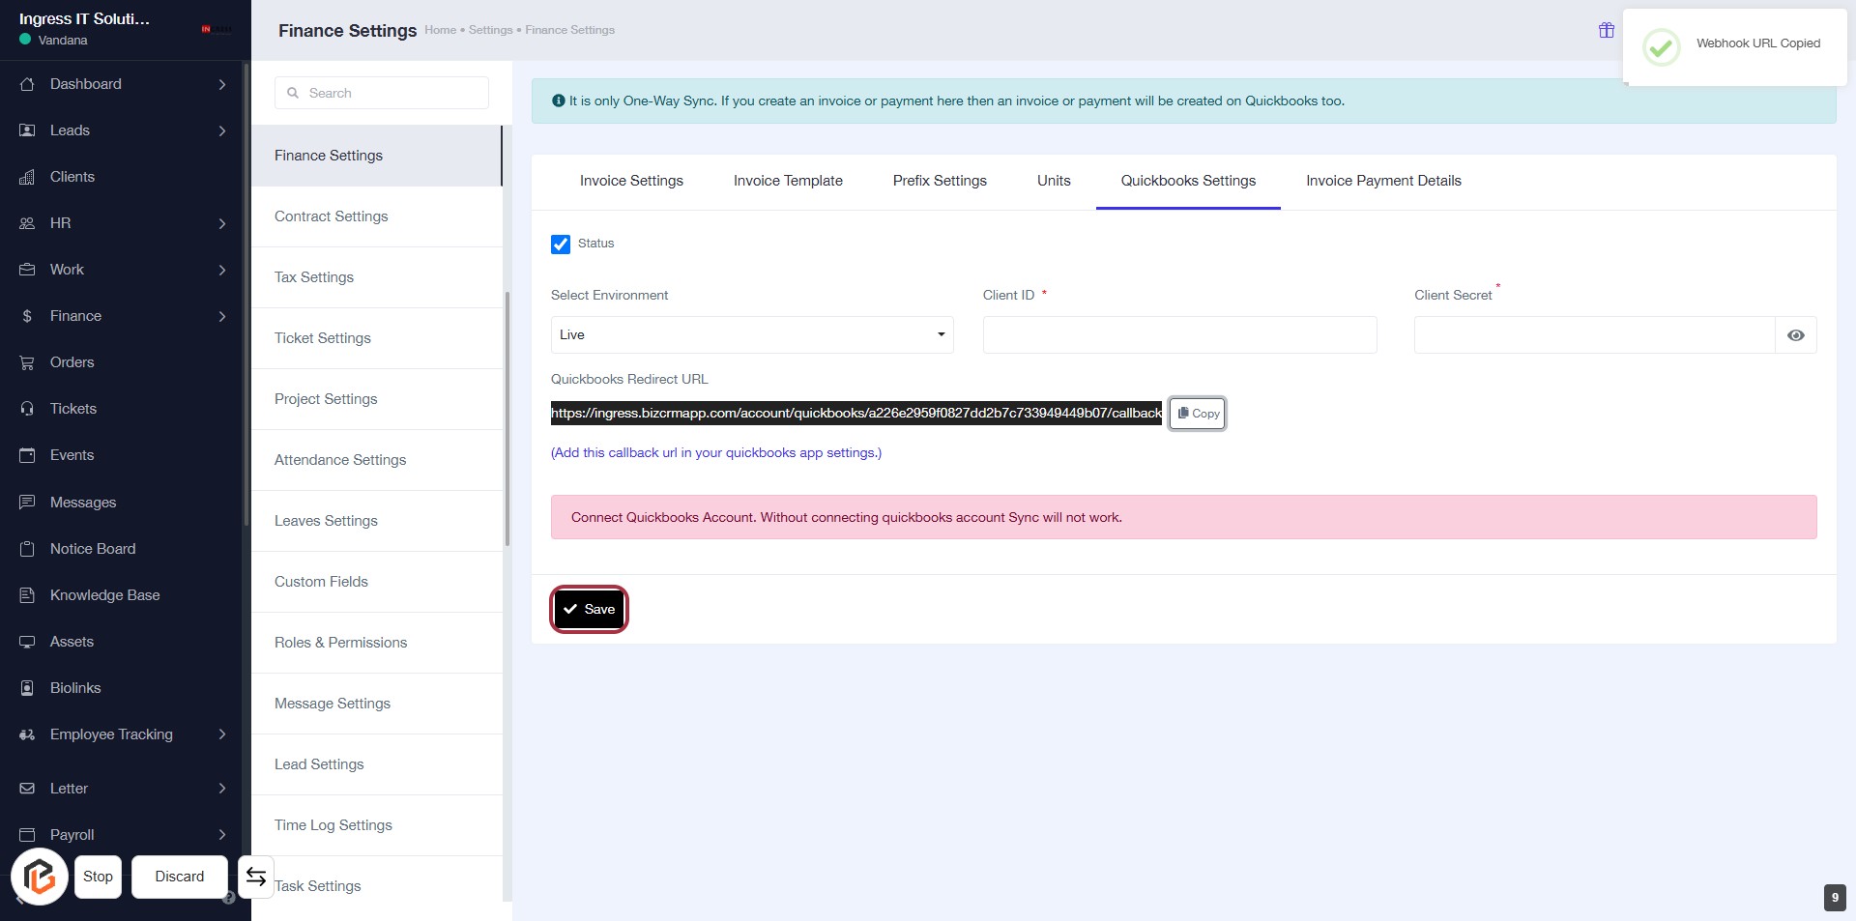Image resolution: width=1856 pixels, height=921 pixels.
Task: Open the Select Environment dropdown
Action: point(751,335)
